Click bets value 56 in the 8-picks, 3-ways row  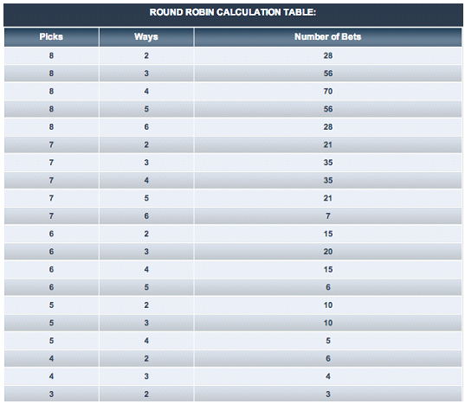[x=327, y=74]
